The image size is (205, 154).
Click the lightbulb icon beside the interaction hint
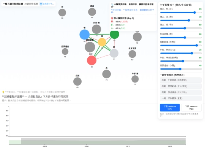point(3,92)
